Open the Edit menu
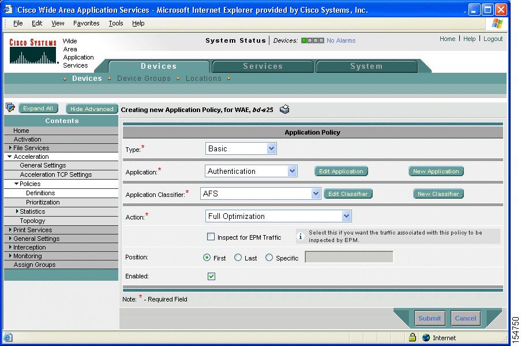The width and height of the screenshot is (521, 346). (x=37, y=23)
